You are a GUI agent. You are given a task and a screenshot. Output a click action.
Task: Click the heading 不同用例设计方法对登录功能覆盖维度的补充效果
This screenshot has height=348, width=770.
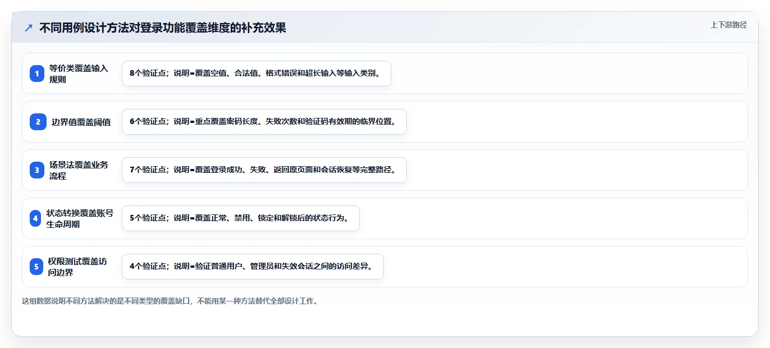tap(163, 28)
